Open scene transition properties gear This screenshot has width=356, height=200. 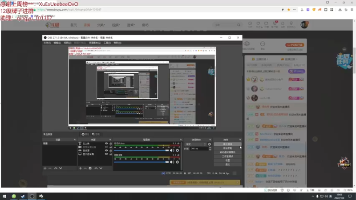pos(209,144)
